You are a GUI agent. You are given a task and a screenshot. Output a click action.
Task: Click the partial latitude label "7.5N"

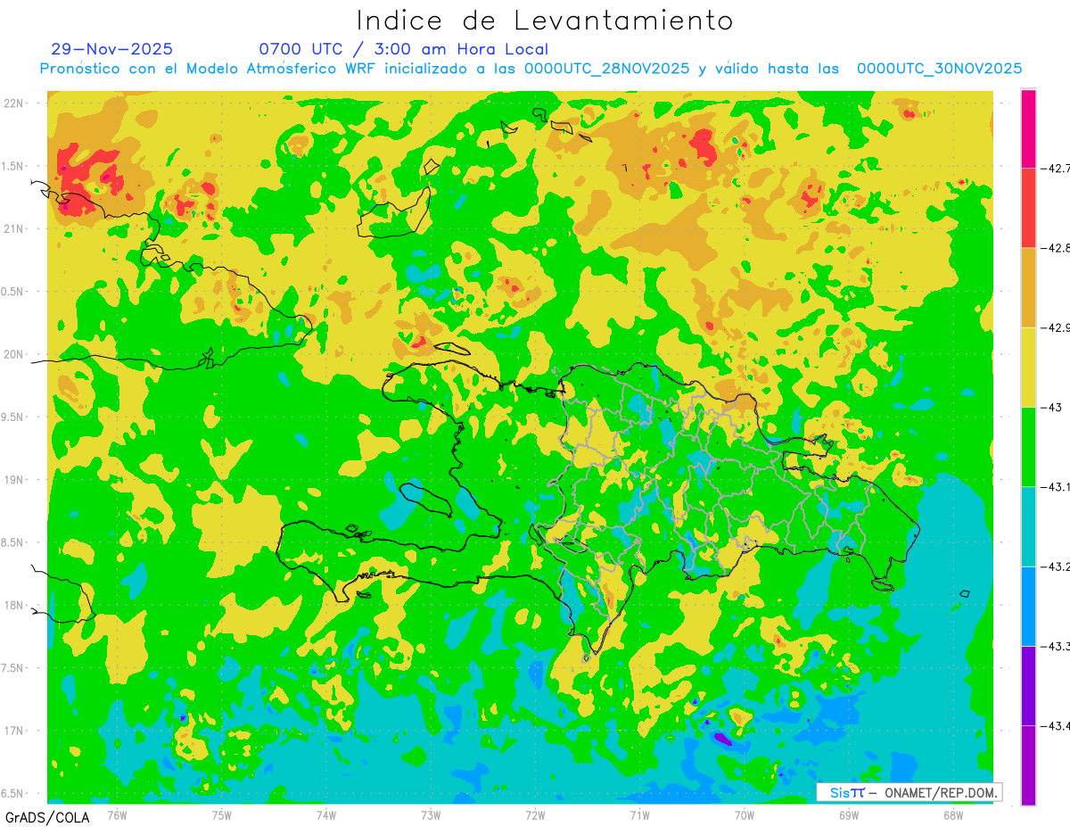(x=13, y=668)
